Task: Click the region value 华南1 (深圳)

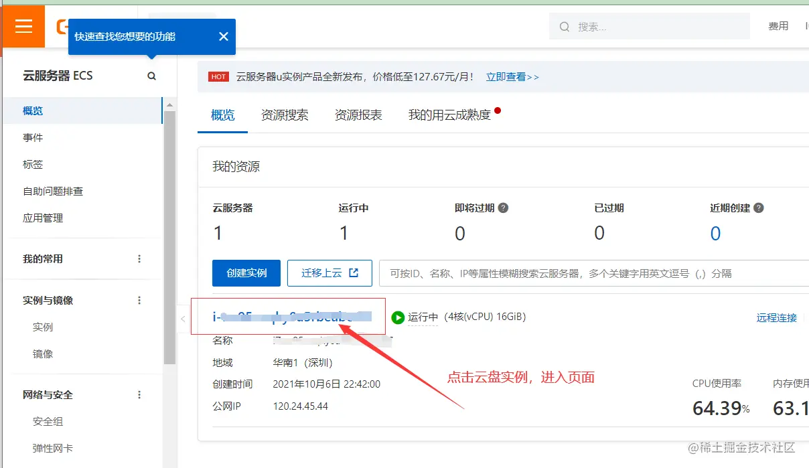Action: (x=303, y=363)
